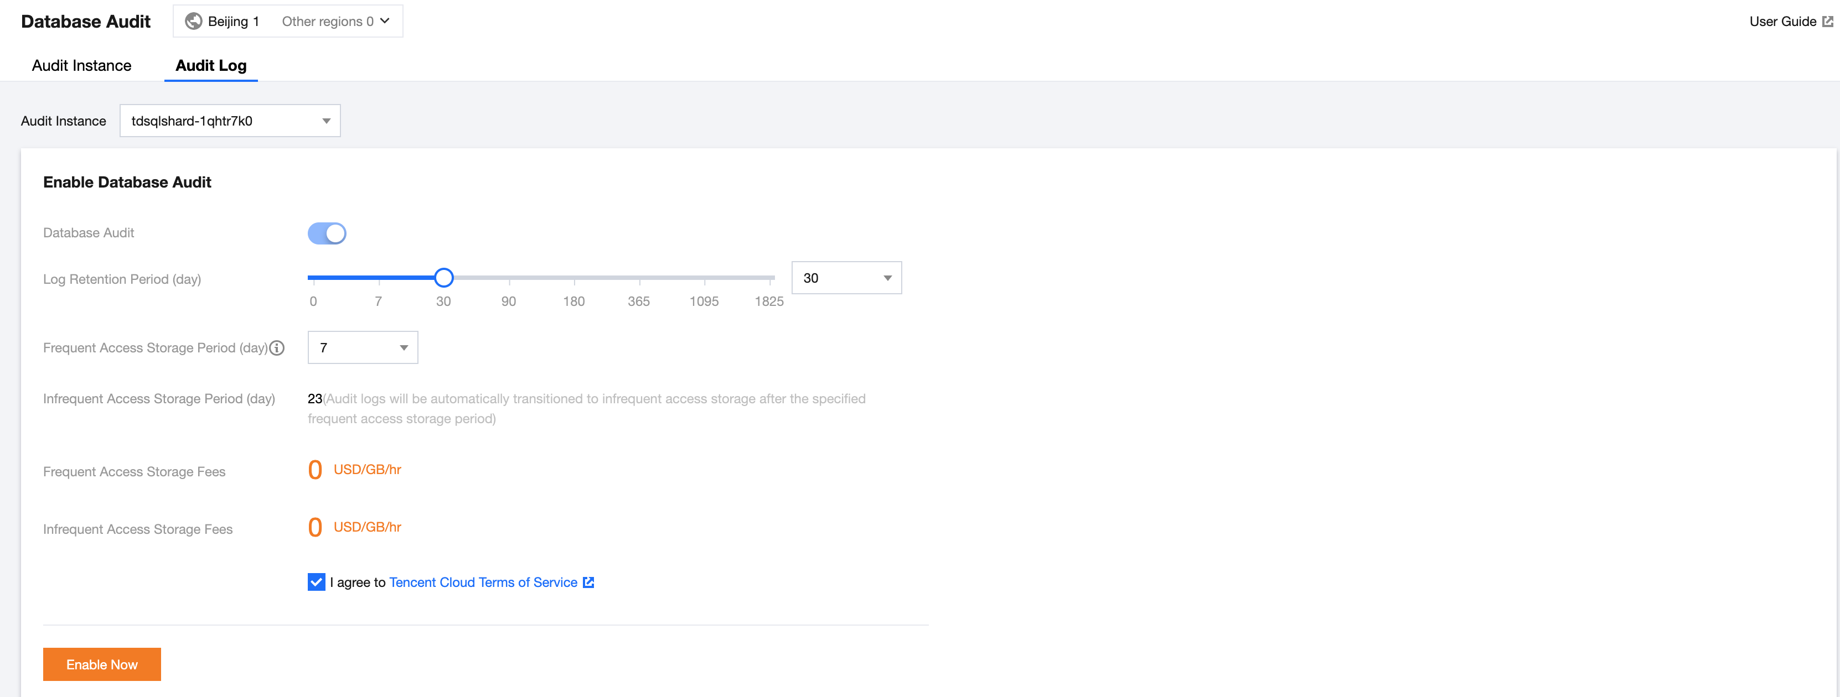Toggle the Database Audit switch
Viewport: 1840px width, 697px height.
327,233
